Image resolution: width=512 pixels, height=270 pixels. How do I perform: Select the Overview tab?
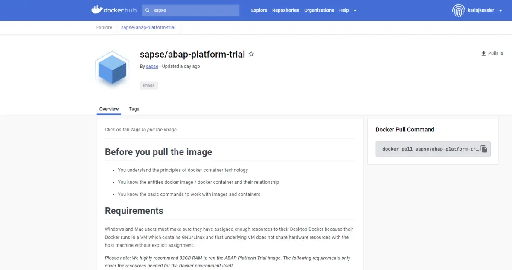point(109,109)
